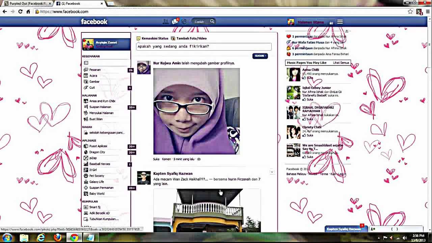Open It Girl app
The image size is (432, 243).
(x=93, y=170)
